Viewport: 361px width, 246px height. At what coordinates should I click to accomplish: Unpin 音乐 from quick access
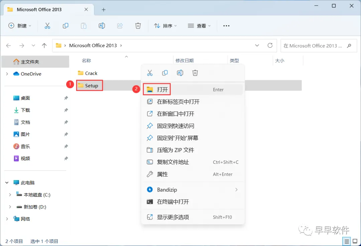[66, 146]
